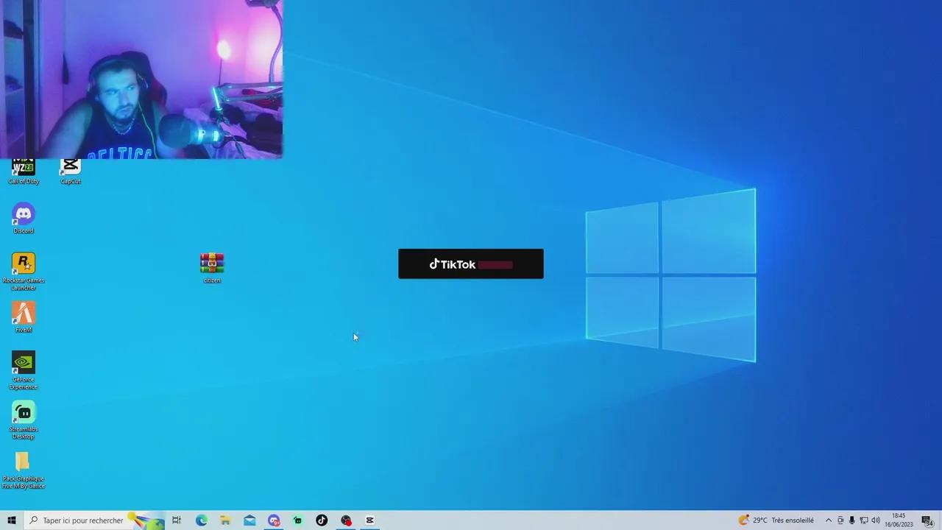This screenshot has width=942, height=530.
Task: Click the microphone tray icon
Action: [x=852, y=520]
